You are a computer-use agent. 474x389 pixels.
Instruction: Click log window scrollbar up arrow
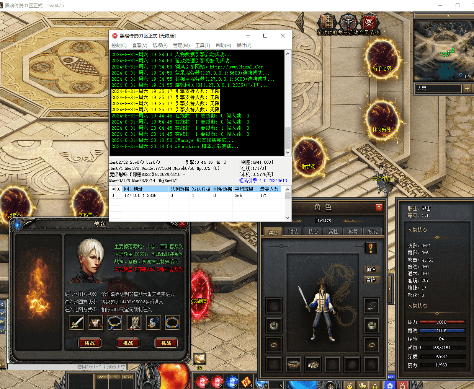[x=287, y=54]
